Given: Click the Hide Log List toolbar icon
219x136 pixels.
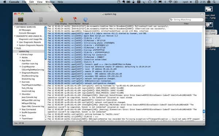Looking at the screenshot, I should pyautogui.click(x=20, y=20).
